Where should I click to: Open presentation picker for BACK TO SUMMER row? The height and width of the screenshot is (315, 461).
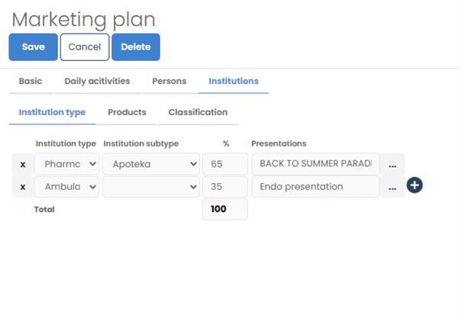coord(392,164)
